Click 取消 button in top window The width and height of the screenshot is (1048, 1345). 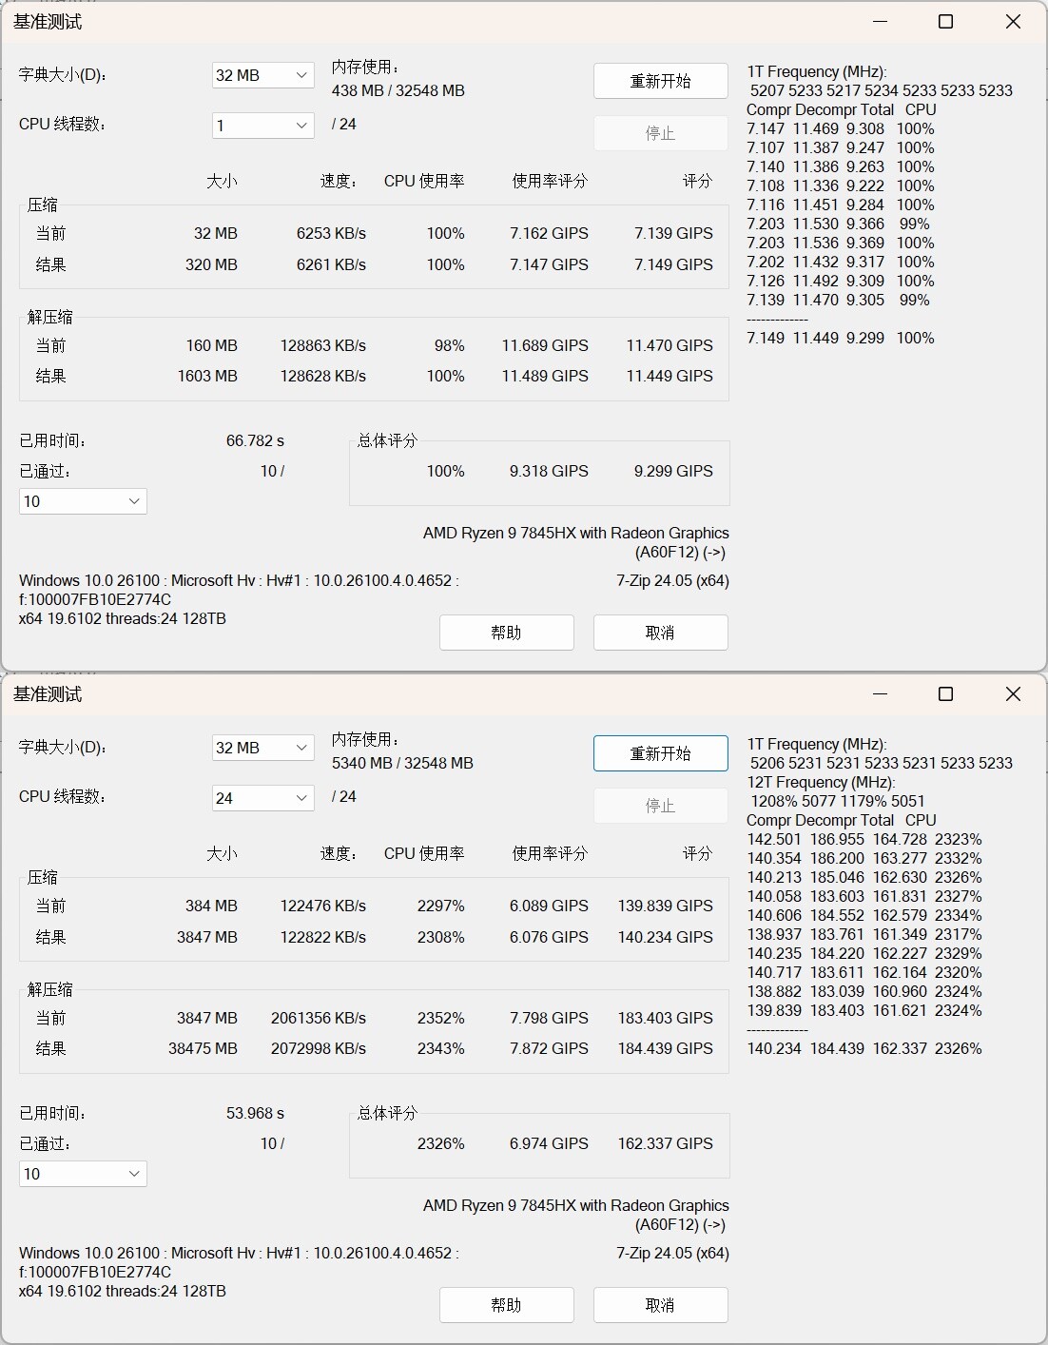coord(661,633)
